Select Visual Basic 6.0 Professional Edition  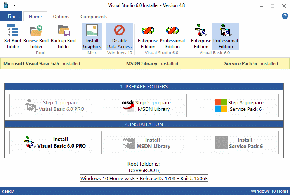pos(226,36)
